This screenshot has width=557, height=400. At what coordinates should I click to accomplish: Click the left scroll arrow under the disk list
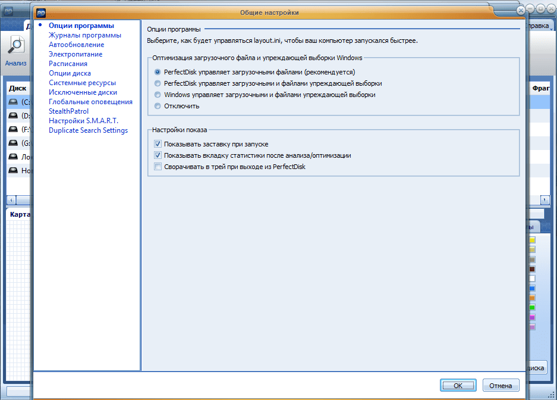pos(11,200)
